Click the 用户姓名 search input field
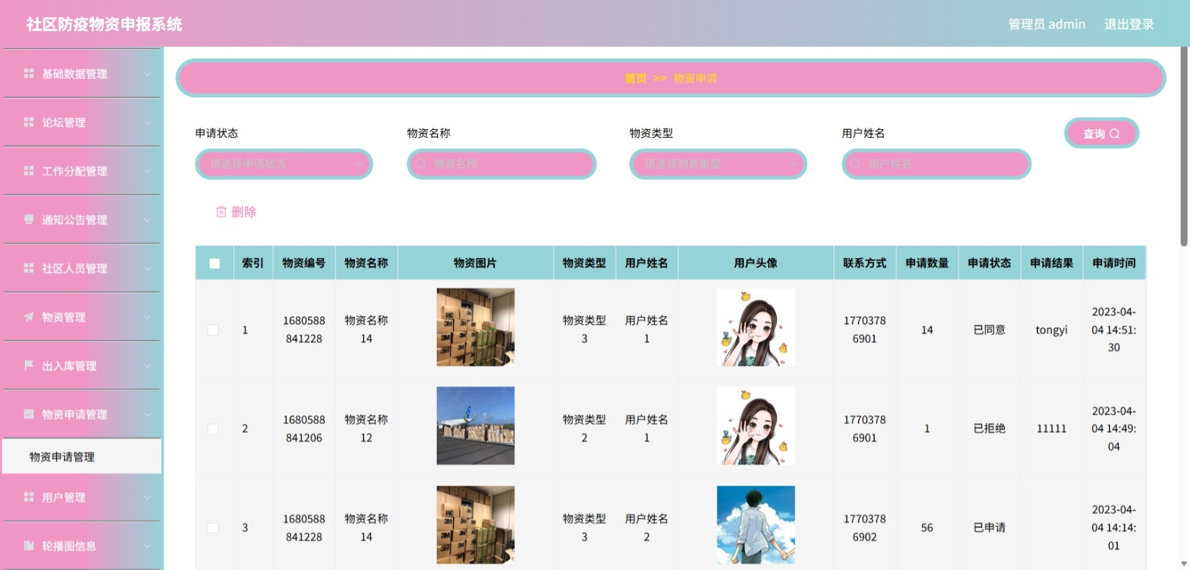Image resolution: width=1190 pixels, height=570 pixels. (936, 164)
